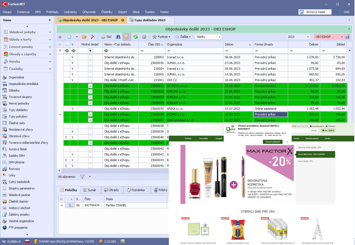
Task: Click the save icon beside OBJ ESHOP
Action: pyautogui.click(x=347, y=37)
